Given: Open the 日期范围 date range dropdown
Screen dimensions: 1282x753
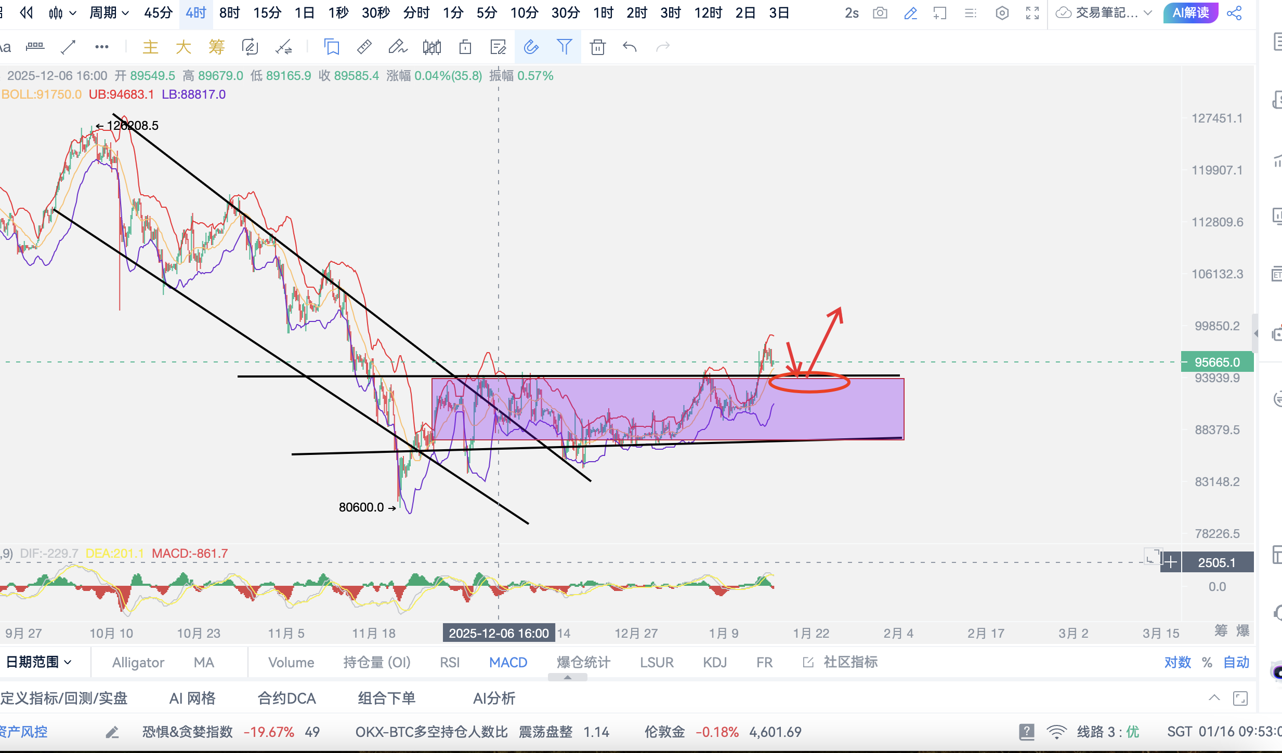Looking at the screenshot, I should [x=38, y=662].
